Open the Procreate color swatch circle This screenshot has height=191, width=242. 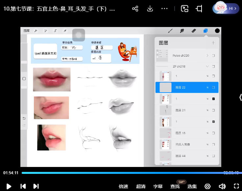(217, 31)
